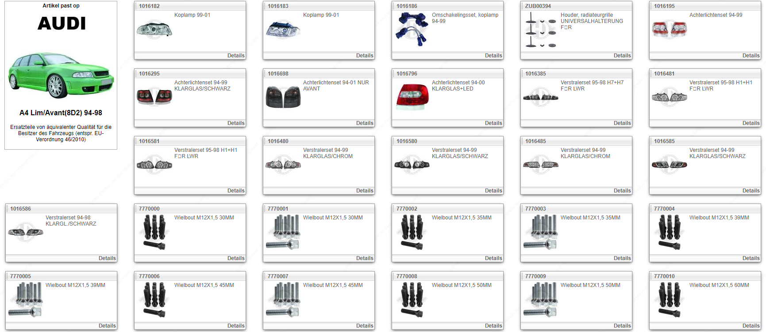Open Details for 1016480 Verstralerset KLARGLAS/CHROM
This screenshot has height=332, width=766.
pyautogui.click(x=364, y=191)
